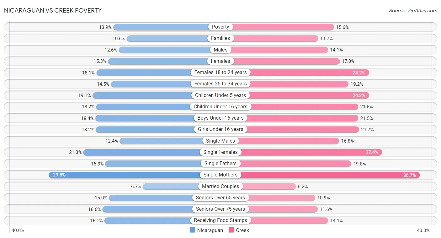This screenshot has width=441, height=238.
Task: Toggle the Nicaraguan legend label
Action: pyautogui.click(x=210, y=230)
